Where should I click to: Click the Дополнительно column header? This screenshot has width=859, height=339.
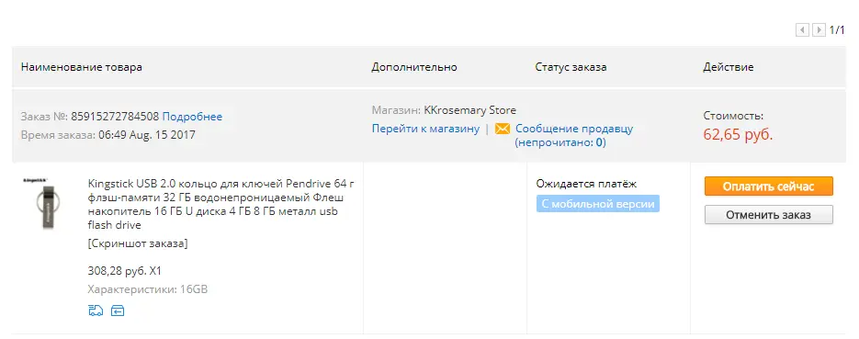[414, 67]
